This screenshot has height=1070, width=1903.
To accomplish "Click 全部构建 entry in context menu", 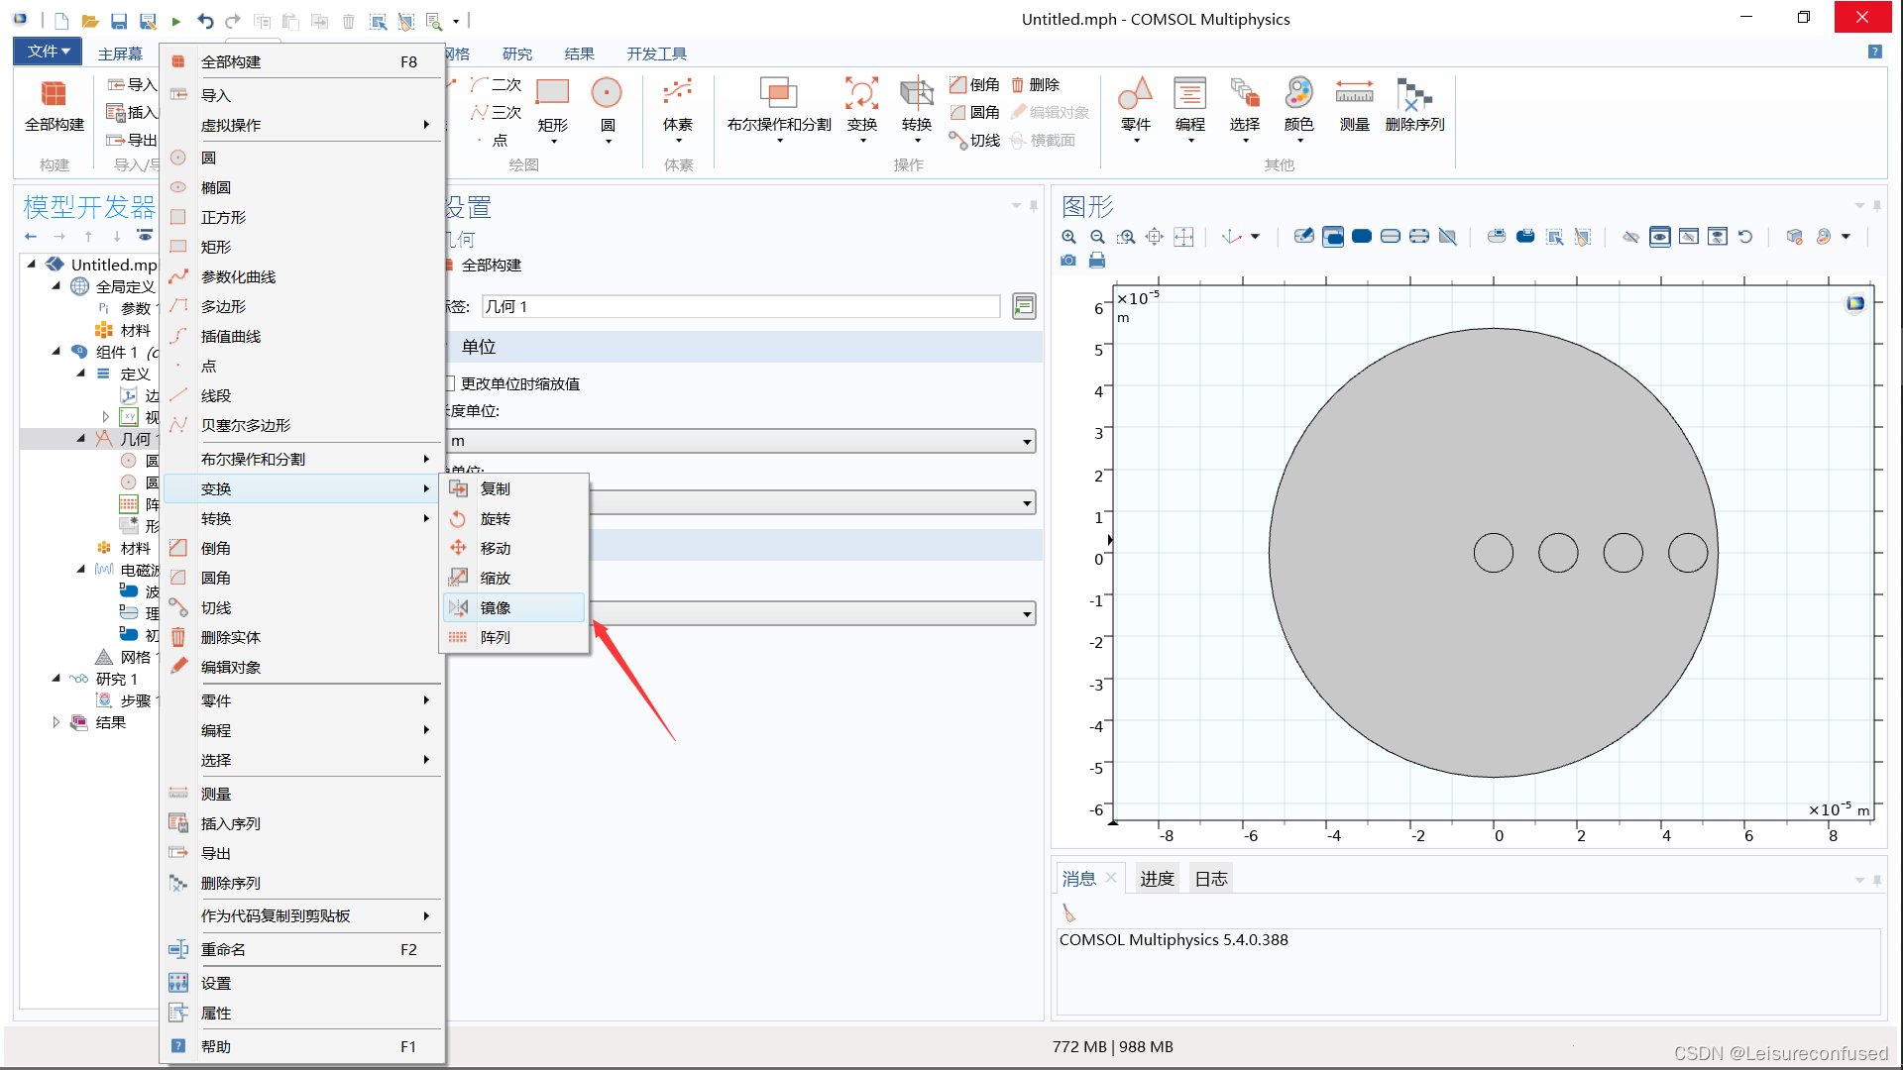I will click(301, 61).
